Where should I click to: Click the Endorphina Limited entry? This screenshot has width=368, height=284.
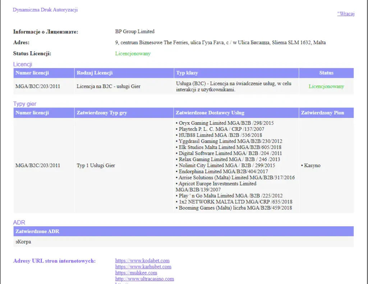(x=222, y=172)
